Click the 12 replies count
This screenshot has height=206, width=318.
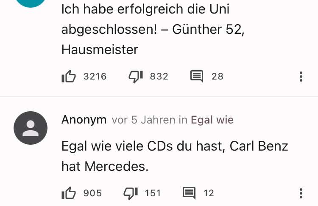pyautogui.click(x=209, y=193)
